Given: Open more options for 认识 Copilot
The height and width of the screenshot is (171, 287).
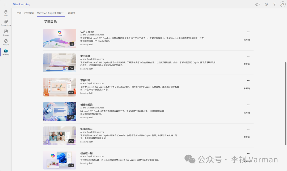Looking at the screenshot, I should pyautogui.click(x=248, y=32).
